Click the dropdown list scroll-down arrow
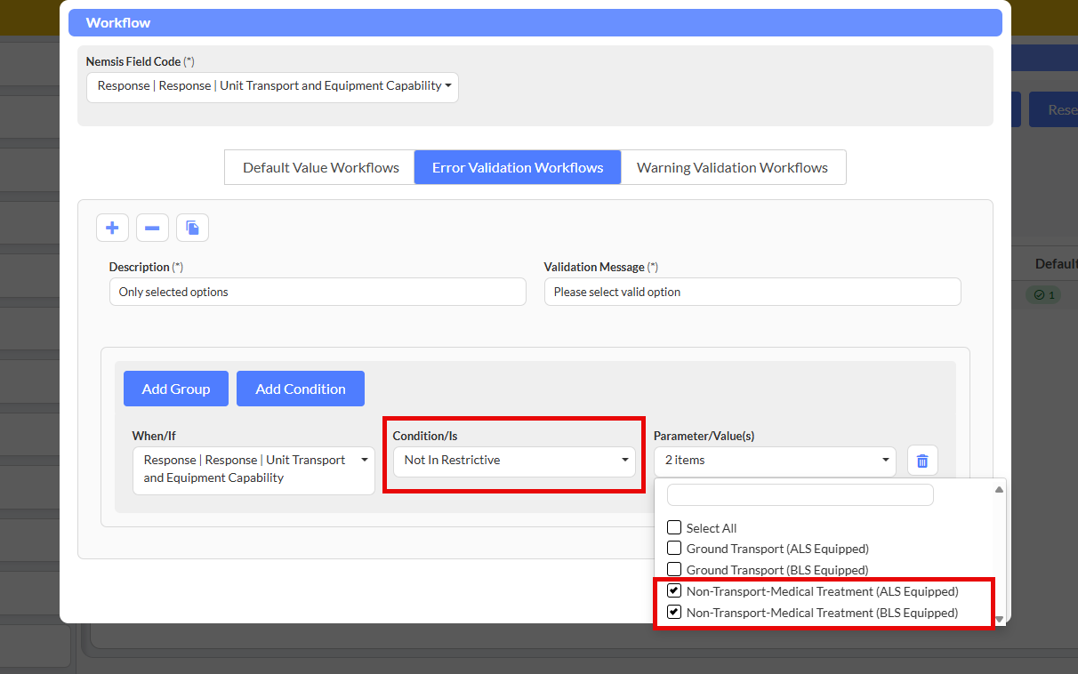 (x=999, y=619)
